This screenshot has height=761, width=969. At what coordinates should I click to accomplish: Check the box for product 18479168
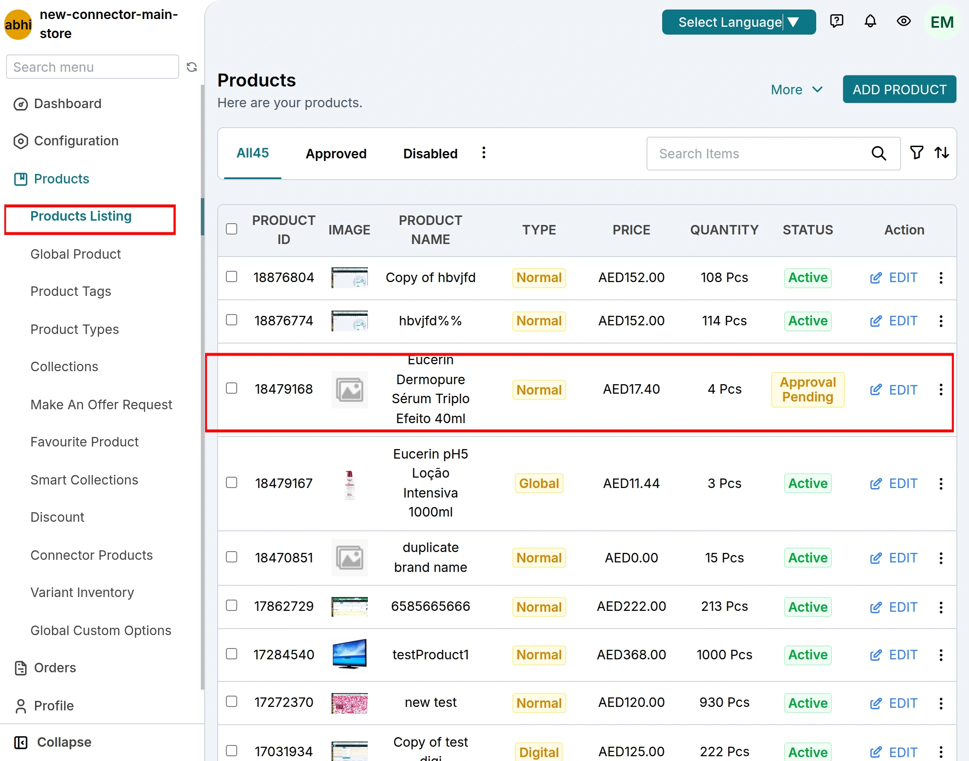(x=232, y=388)
